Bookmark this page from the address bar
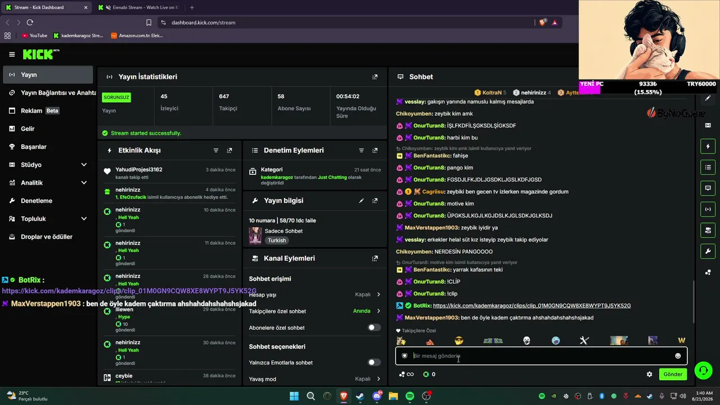Image resolution: width=720 pixels, height=405 pixels. pyautogui.click(x=148, y=22)
